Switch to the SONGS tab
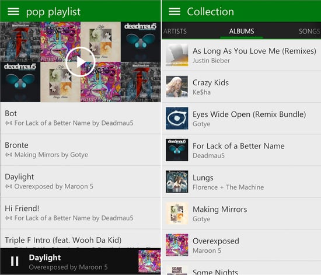Image resolution: width=321 pixels, height=275 pixels. [x=309, y=32]
